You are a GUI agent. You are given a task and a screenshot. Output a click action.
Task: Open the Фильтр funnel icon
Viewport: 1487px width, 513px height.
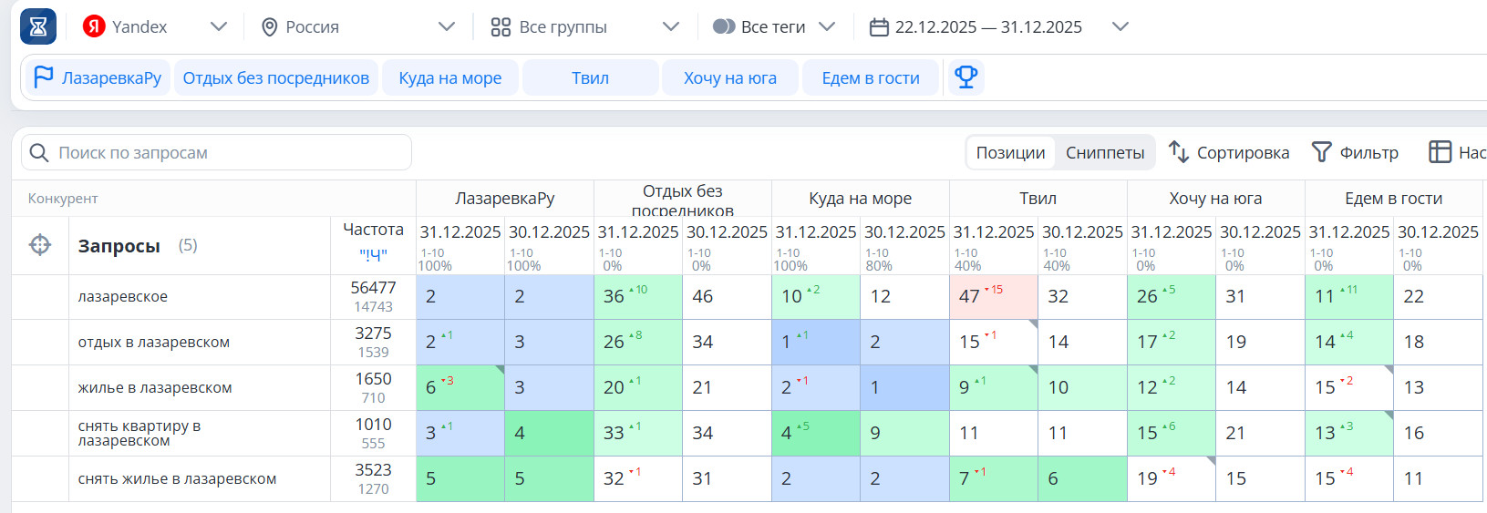tap(1321, 152)
